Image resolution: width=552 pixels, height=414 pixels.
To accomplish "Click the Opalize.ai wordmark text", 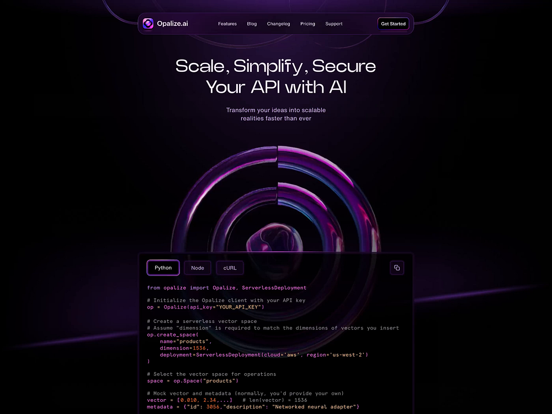I will 173,23.
